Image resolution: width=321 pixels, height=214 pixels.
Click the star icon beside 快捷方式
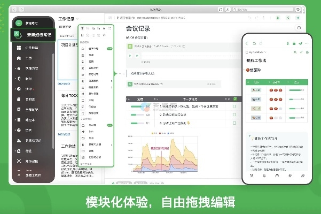tap(19, 68)
